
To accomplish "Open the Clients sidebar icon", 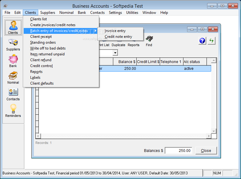I will [13, 28].
